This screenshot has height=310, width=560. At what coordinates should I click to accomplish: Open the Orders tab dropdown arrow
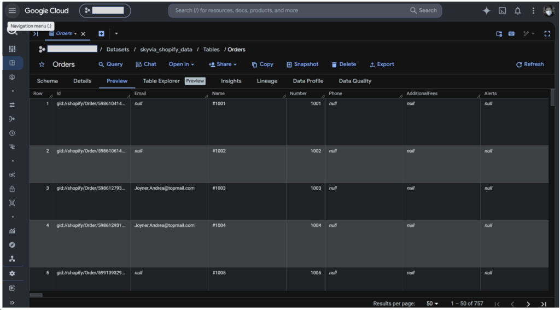tap(75, 33)
